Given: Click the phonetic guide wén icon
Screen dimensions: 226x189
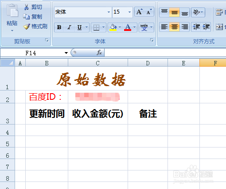Looking at the screenshot, I should [144, 27].
